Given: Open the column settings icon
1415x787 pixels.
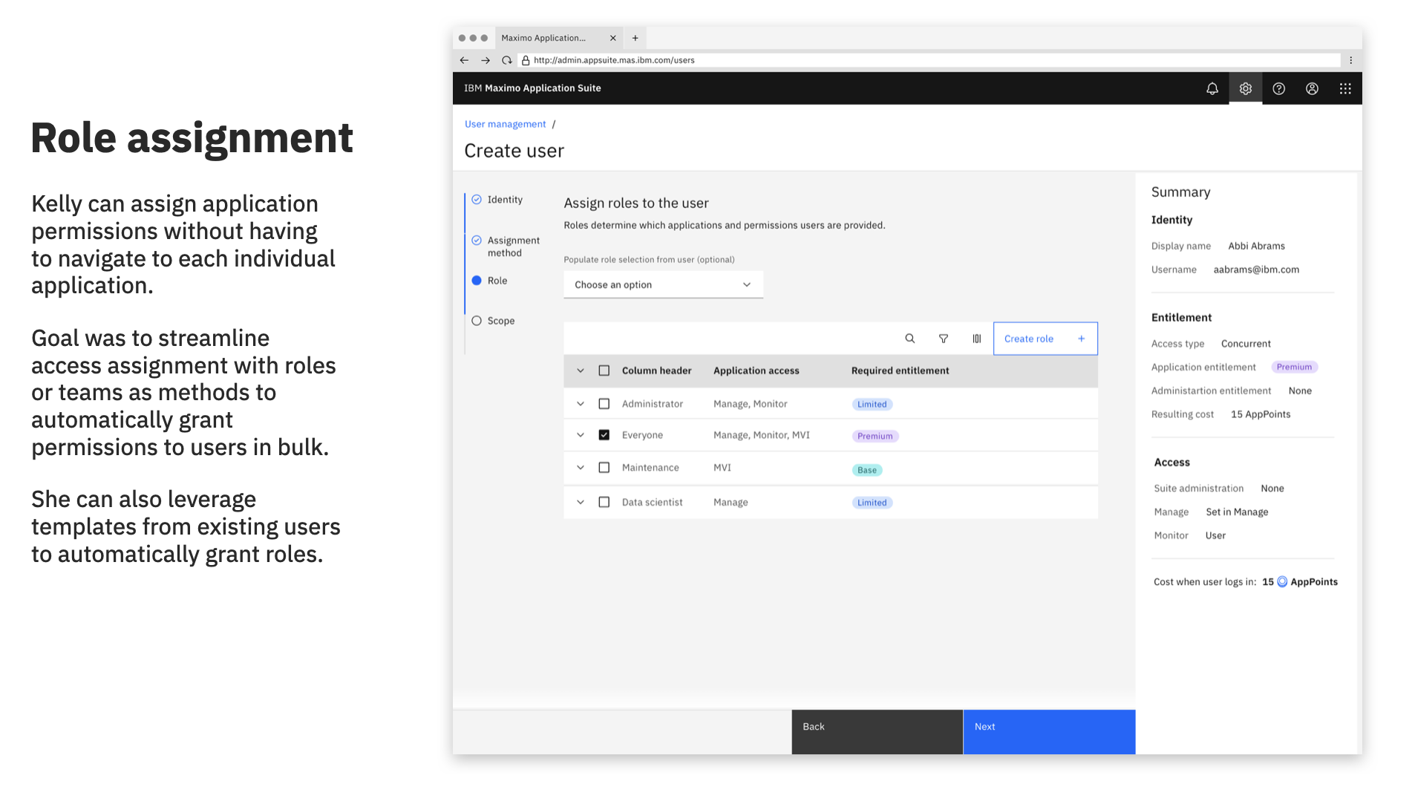Looking at the screenshot, I should (x=976, y=339).
